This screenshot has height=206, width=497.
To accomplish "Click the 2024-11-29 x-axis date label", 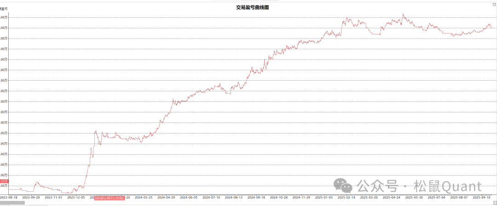I will 301,197.
